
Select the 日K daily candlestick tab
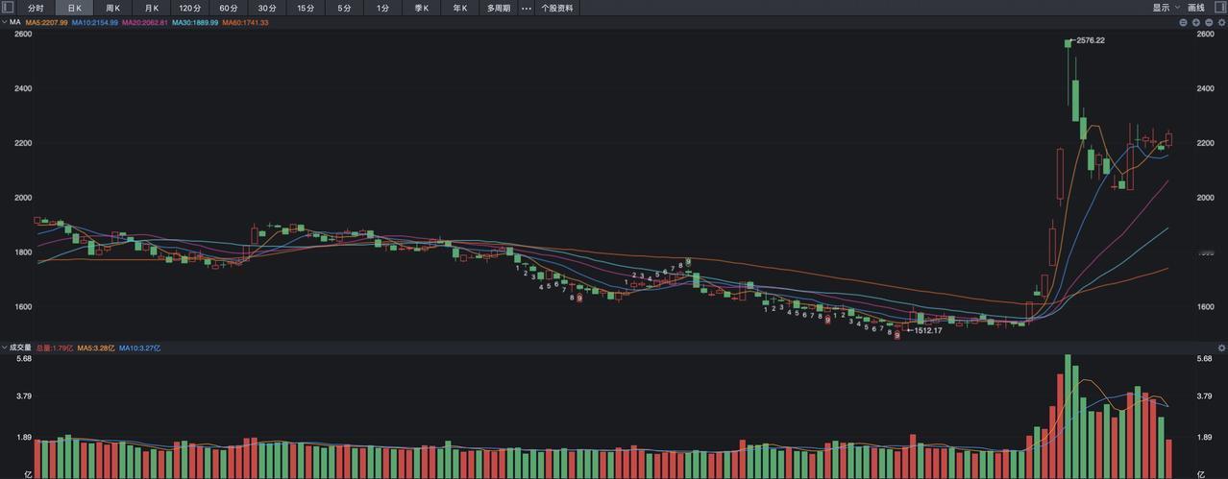pyautogui.click(x=74, y=8)
